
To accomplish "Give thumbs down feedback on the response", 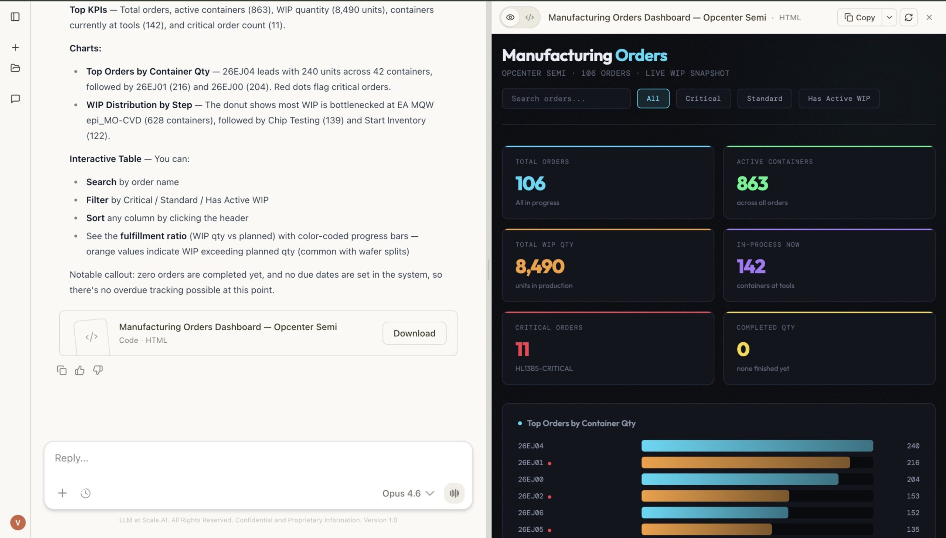I will point(97,370).
